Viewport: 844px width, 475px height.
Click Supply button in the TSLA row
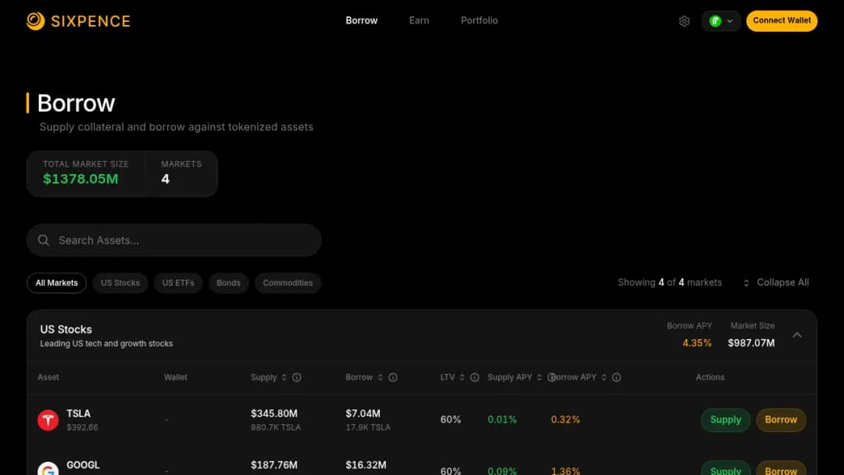725,420
